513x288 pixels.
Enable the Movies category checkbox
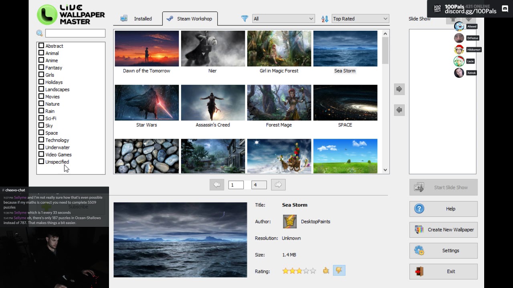pyautogui.click(x=41, y=96)
